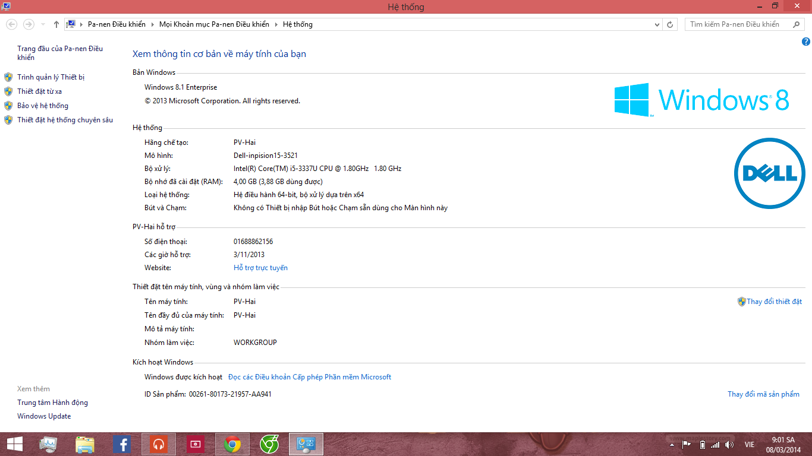Click the battery tray icon
This screenshot has height=456, width=812.
click(703, 445)
